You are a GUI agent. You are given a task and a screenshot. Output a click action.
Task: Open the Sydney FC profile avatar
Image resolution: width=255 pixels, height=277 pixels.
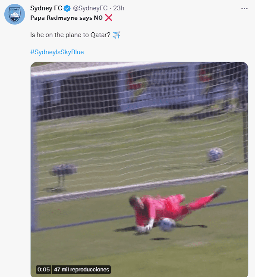click(15, 14)
